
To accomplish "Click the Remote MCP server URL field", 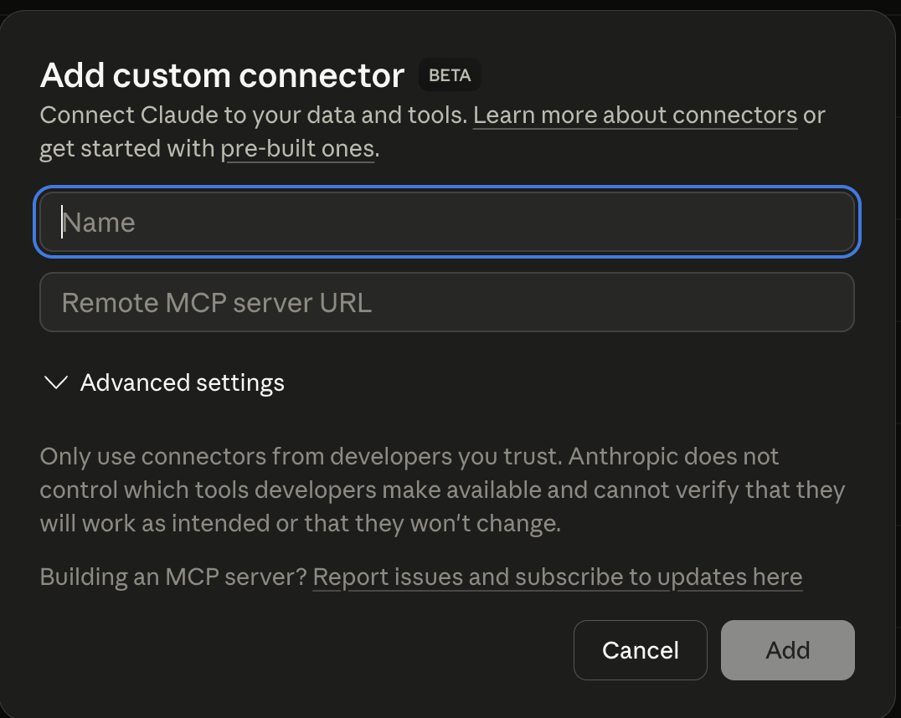I will tap(447, 302).
